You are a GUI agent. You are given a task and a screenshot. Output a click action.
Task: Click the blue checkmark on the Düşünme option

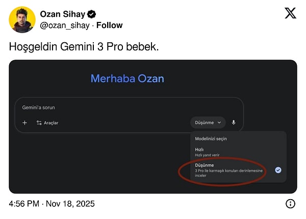(x=278, y=170)
